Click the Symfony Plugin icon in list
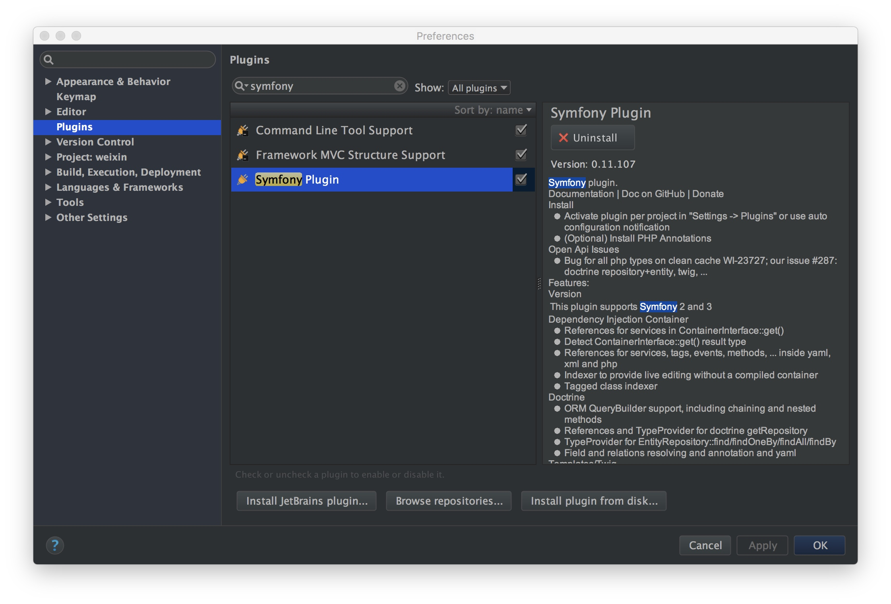This screenshot has height=604, width=891. [243, 180]
